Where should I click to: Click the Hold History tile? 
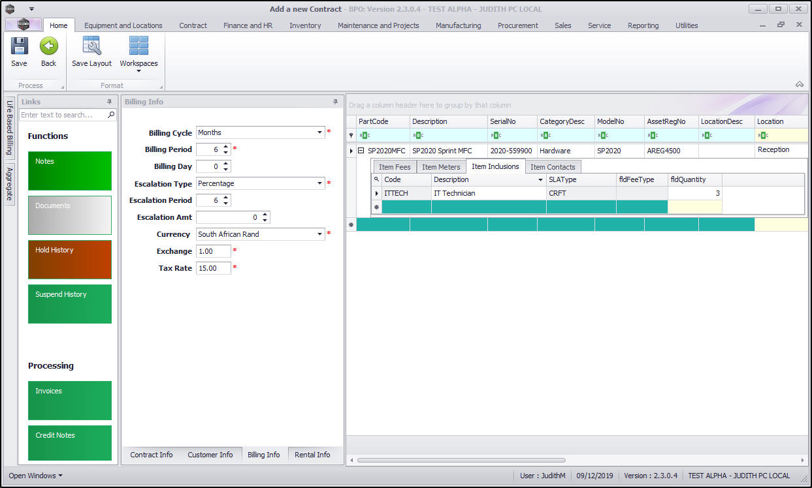70,259
